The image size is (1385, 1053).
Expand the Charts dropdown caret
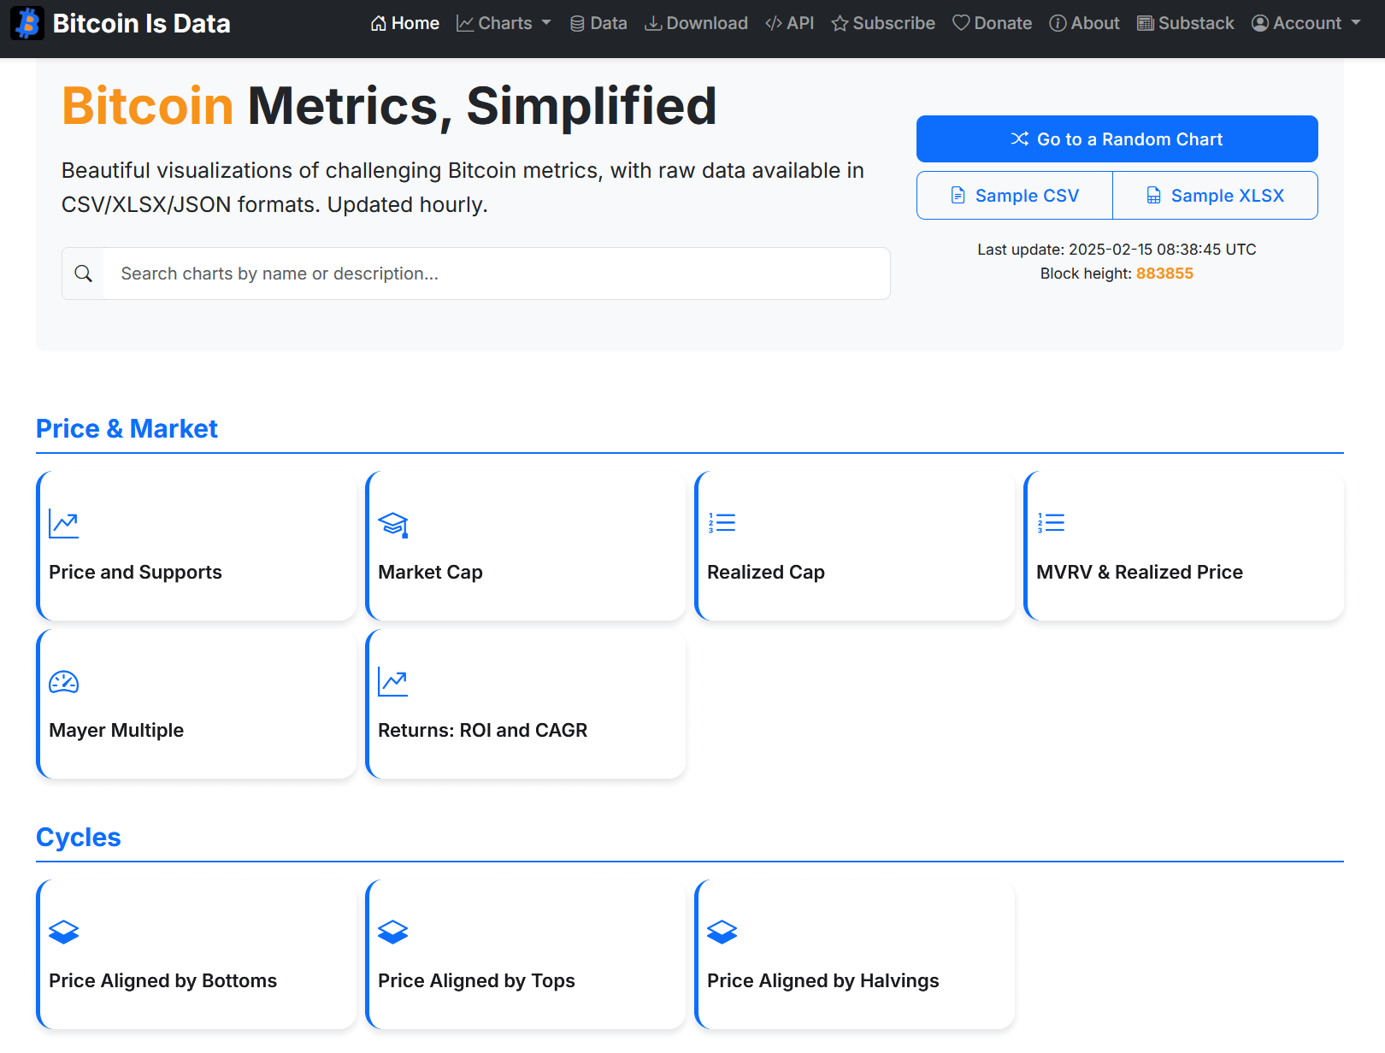(546, 23)
